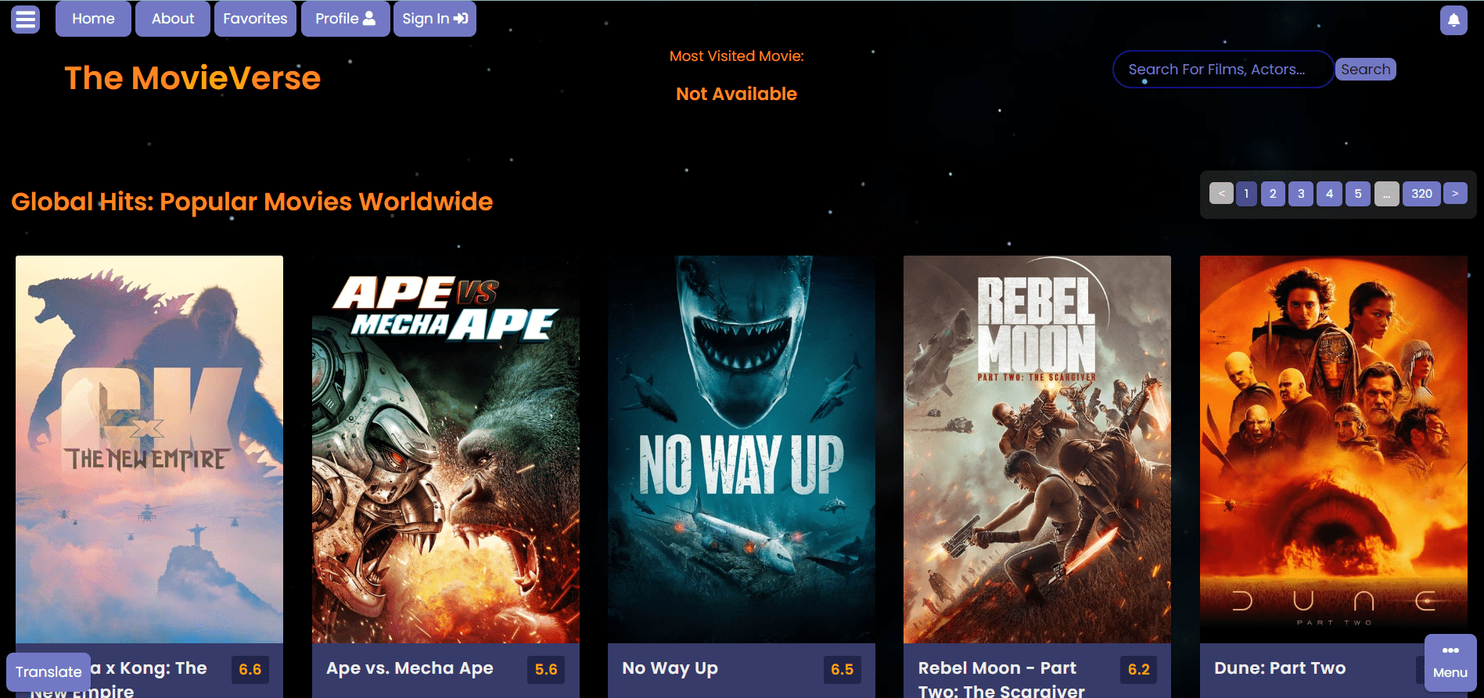Click the pagination ellipsis button
This screenshot has width=1484, height=698.
pos(1386,194)
